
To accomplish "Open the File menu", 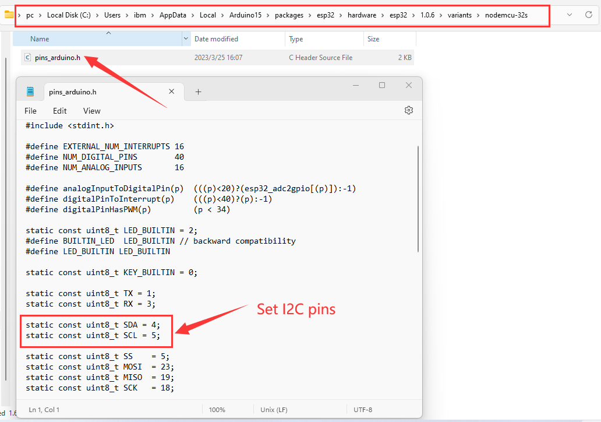I will [x=30, y=111].
